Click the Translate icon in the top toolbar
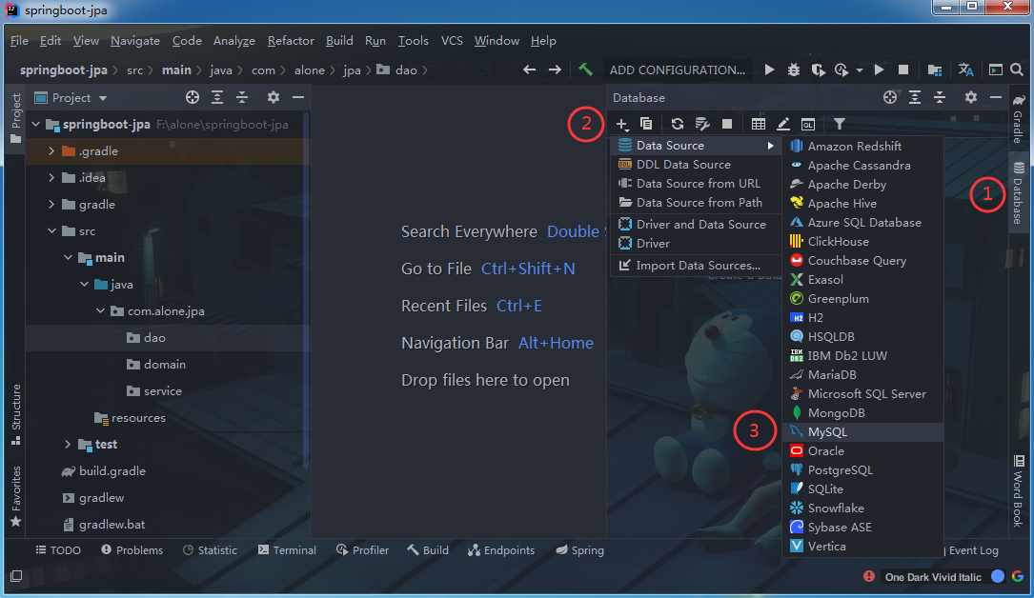This screenshot has height=598, width=1034. (966, 70)
